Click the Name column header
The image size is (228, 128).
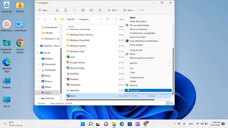[x=71, y=27]
